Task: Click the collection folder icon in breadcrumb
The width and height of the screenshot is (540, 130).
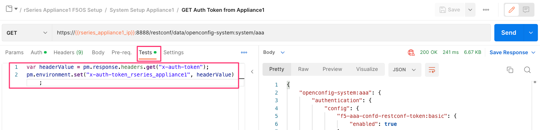Action: [x=9, y=9]
